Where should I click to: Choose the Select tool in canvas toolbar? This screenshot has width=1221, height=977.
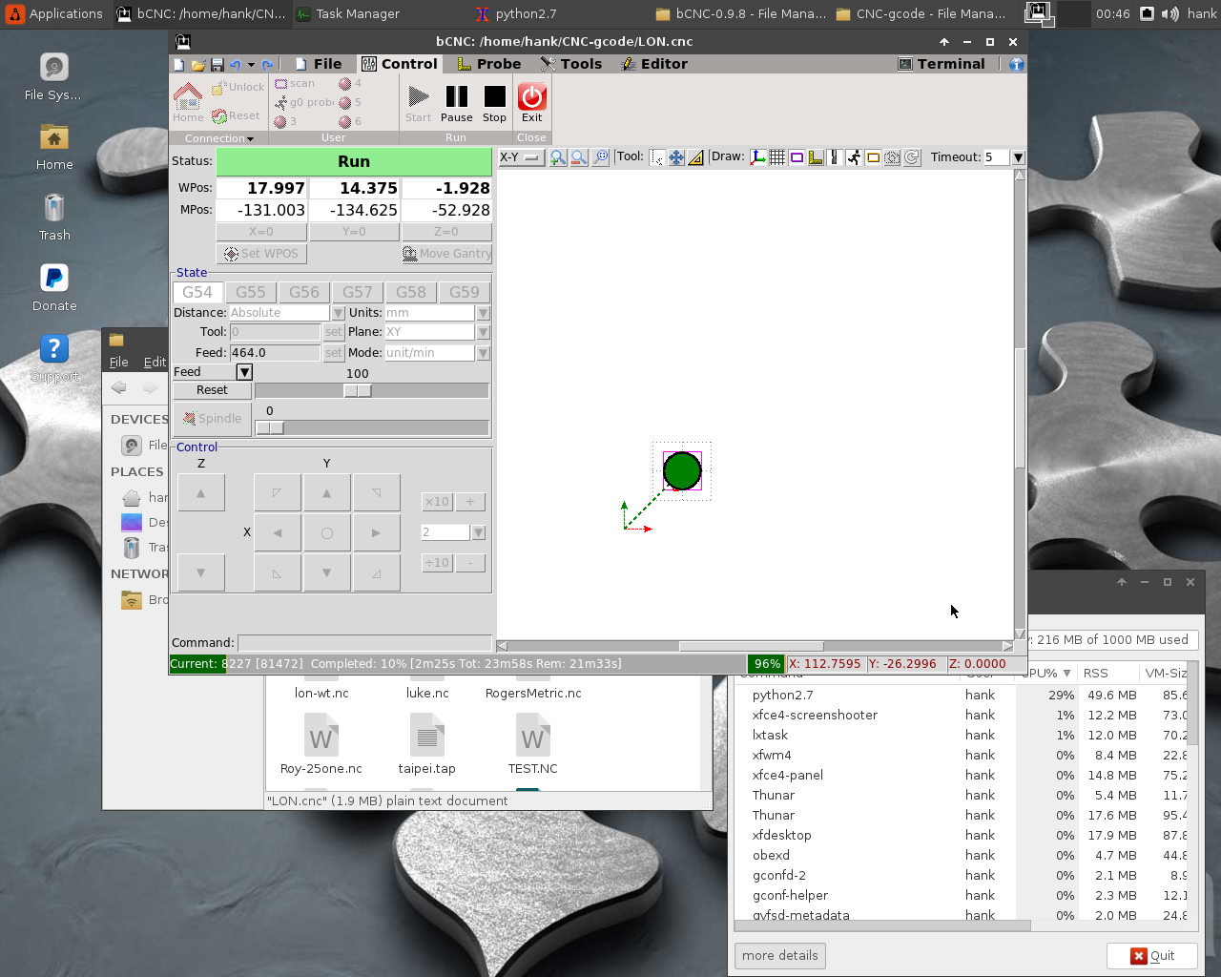tap(657, 157)
